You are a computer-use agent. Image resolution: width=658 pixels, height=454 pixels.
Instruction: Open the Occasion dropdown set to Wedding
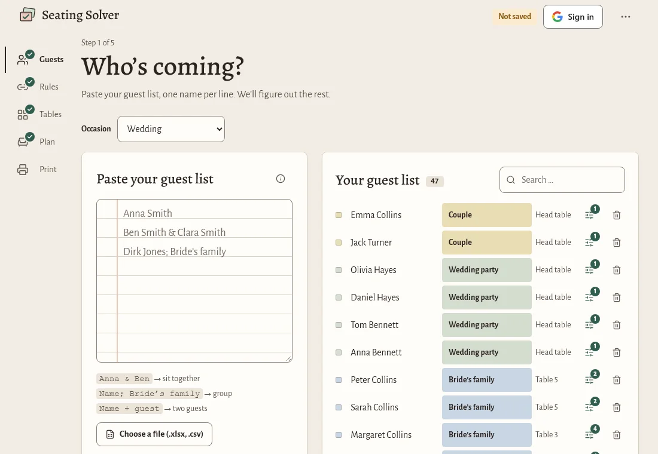click(x=171, y=129)
